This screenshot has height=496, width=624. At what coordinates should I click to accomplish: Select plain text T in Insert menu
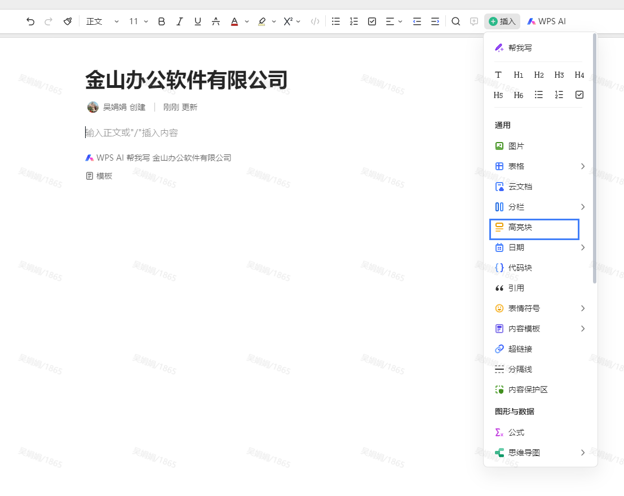pos(498,75)
